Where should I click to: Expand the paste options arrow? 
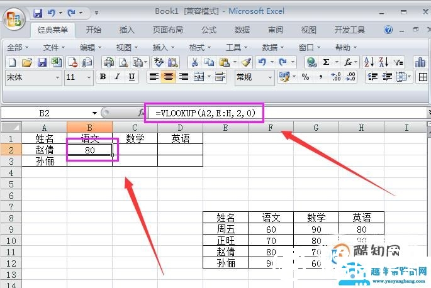235,62
